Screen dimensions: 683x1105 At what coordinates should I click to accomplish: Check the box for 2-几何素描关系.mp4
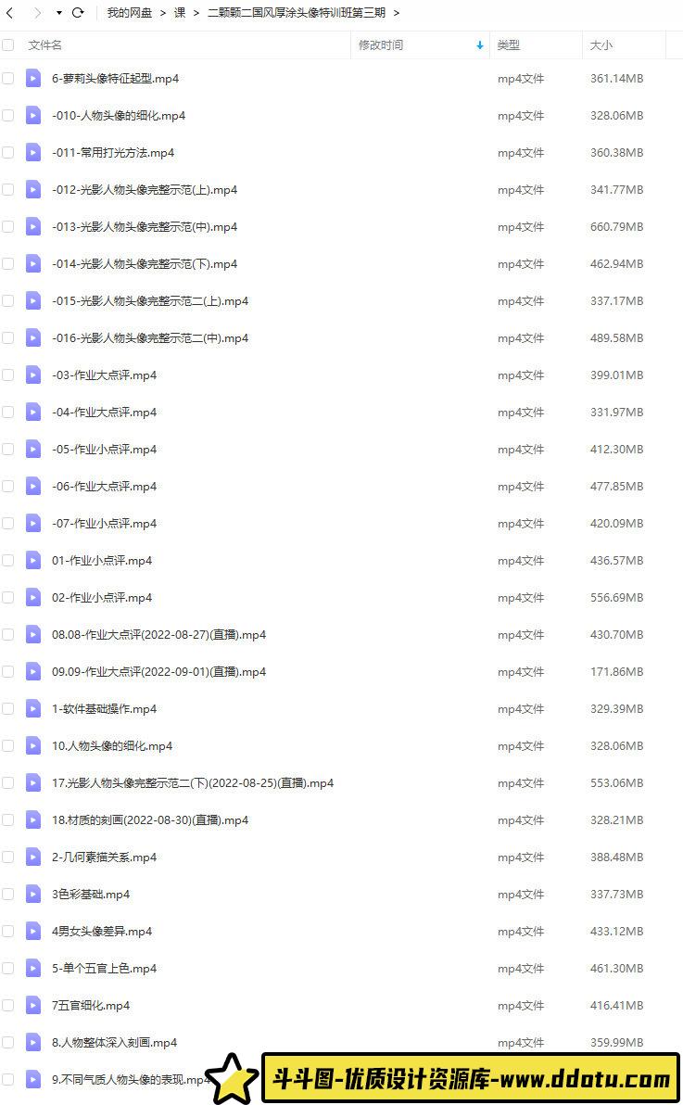coord(8,857)
